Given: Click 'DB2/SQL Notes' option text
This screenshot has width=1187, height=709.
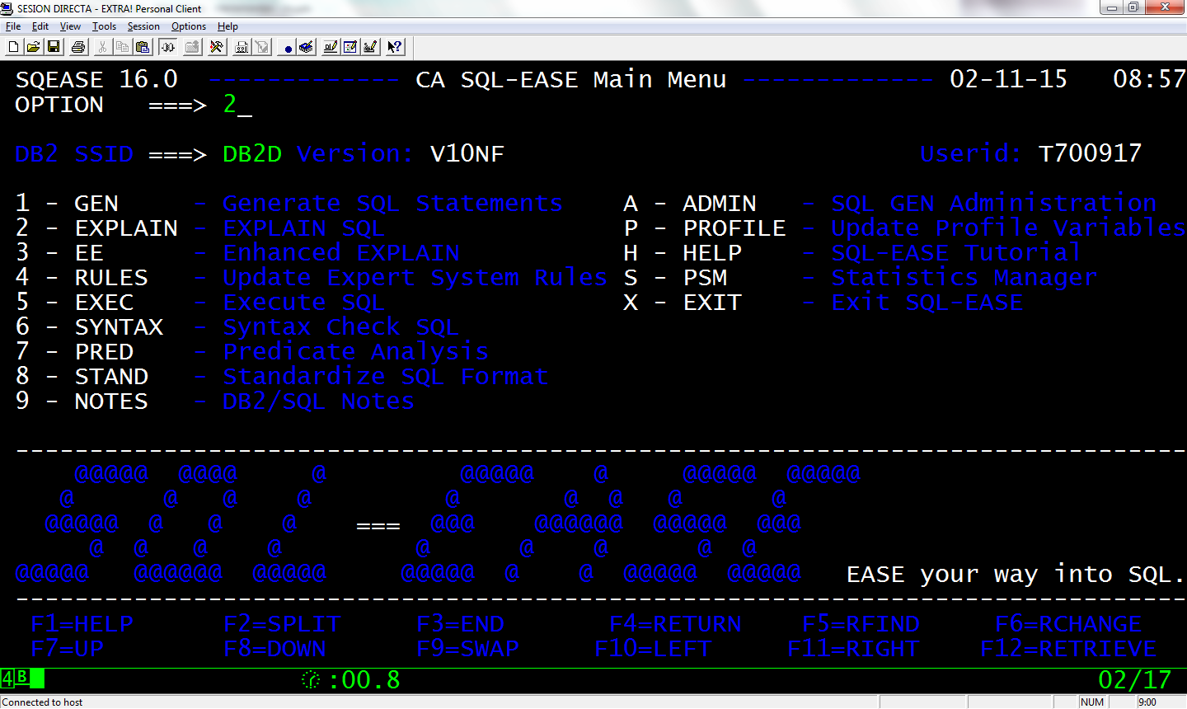Looking at the screenshot, I should coord(319,401).
